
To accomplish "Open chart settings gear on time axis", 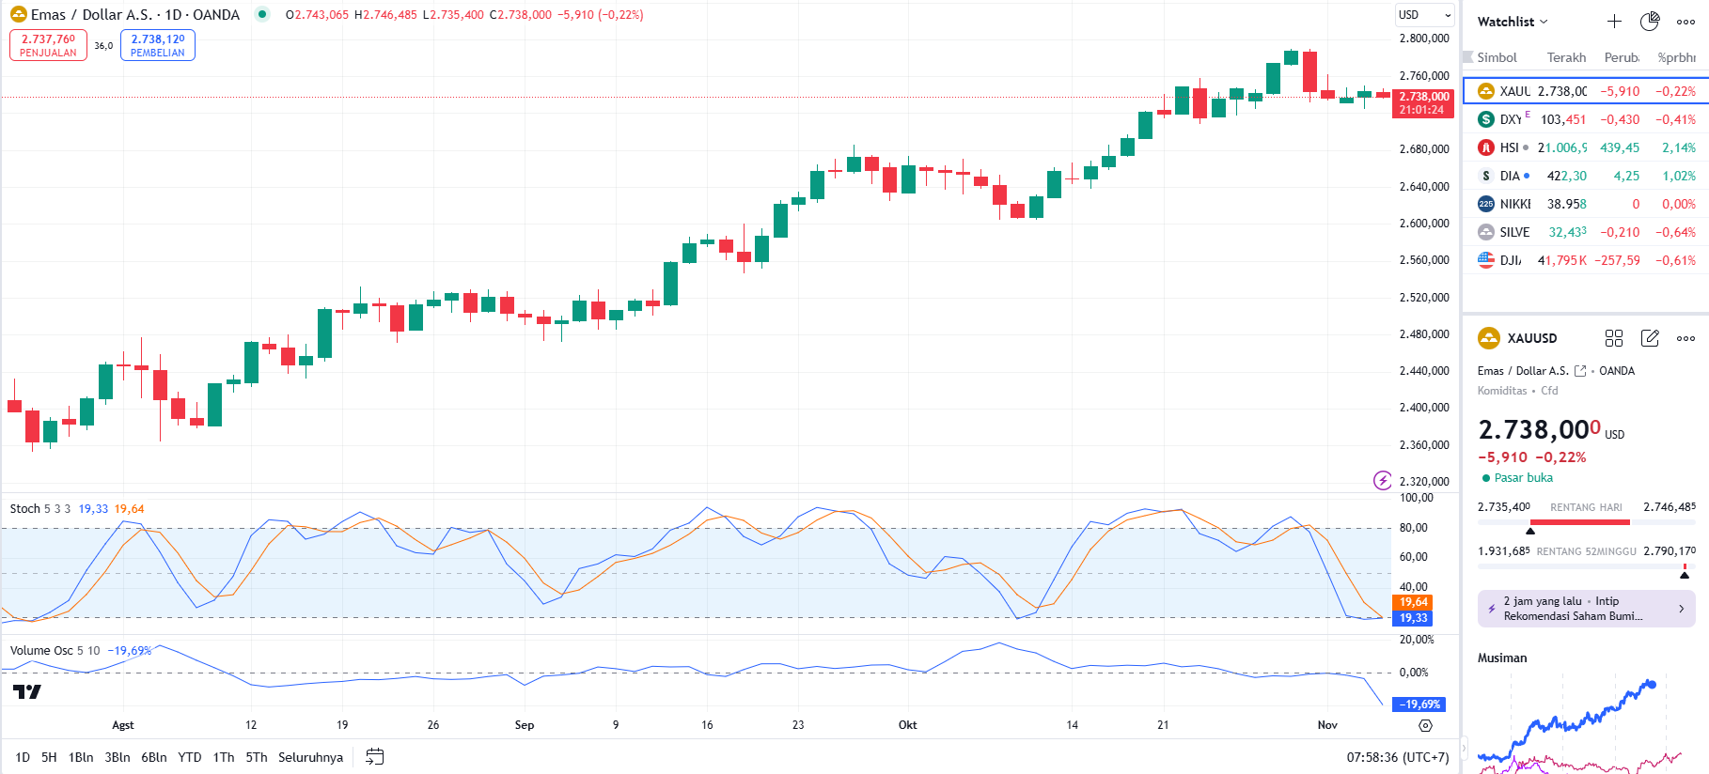I will click(x=1425, y=725).
